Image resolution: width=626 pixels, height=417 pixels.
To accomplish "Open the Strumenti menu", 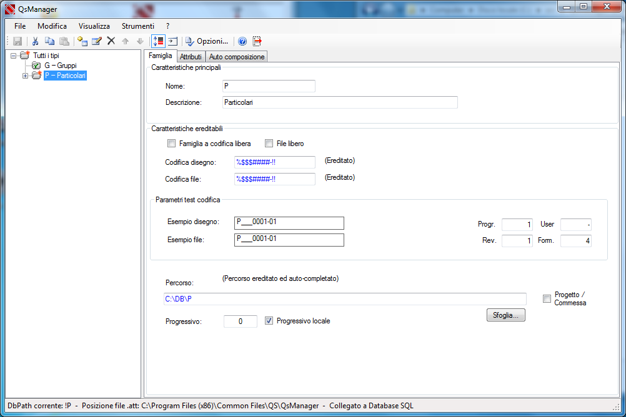I will coord(137,26).
